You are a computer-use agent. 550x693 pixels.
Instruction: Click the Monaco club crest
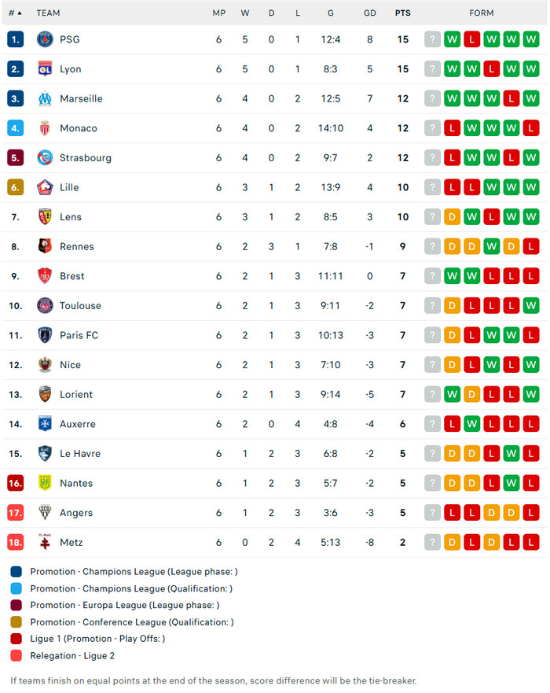click(45, 128)
